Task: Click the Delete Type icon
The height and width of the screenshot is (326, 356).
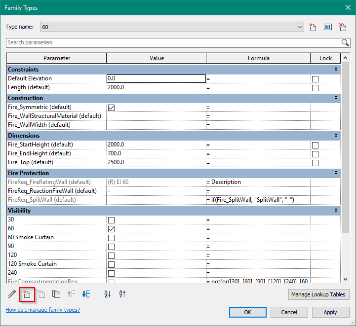Action: click(x=343, y=27)
